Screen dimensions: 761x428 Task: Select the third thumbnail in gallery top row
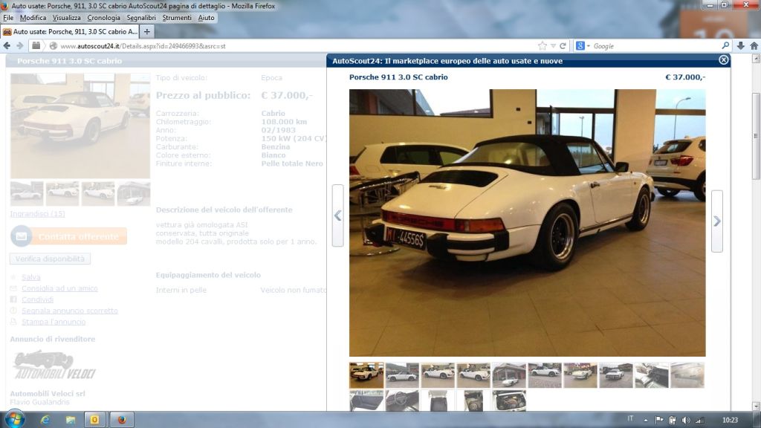(438, 375)
